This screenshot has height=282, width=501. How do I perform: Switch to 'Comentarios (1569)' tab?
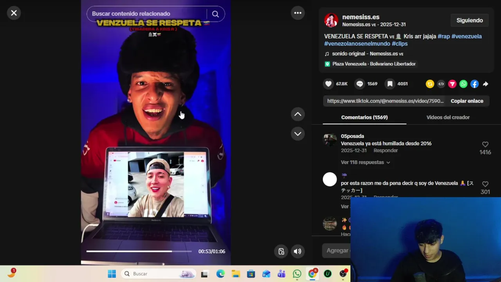(x=364, y=117)
